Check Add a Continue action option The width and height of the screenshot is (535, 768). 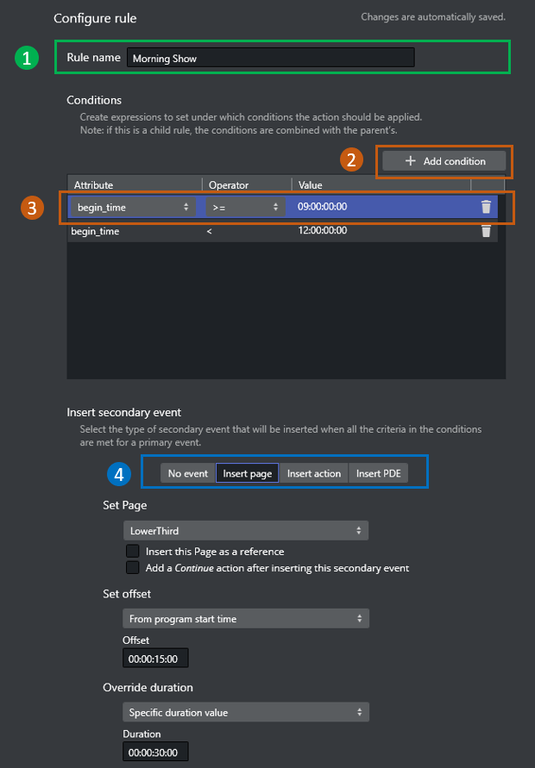[x=133, y=567]
